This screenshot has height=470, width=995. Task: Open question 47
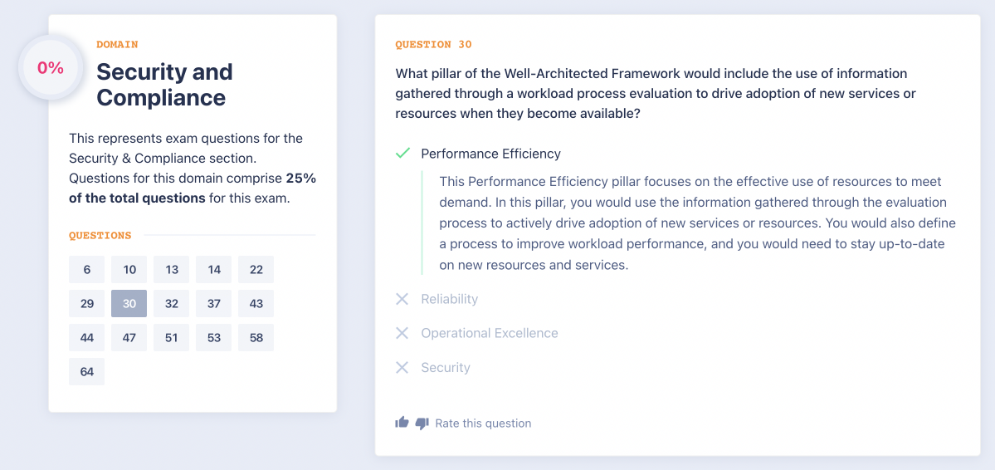tap(129, 338)
